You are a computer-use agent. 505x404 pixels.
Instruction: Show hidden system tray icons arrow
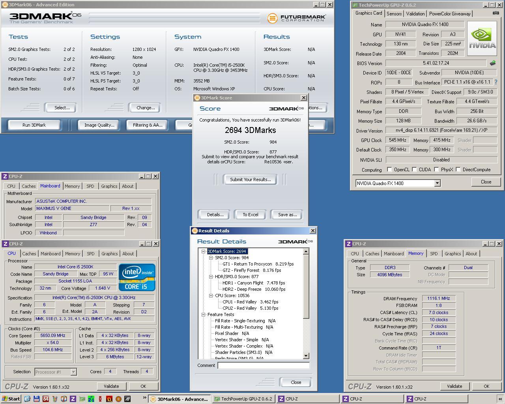(x=500, y=399)
